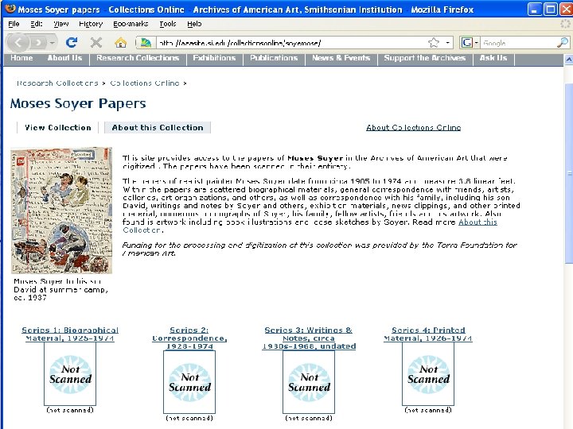This screenshot has width=573, height=429.
Task: Follow the inline About this Collection link
Action: coord(477,222)
